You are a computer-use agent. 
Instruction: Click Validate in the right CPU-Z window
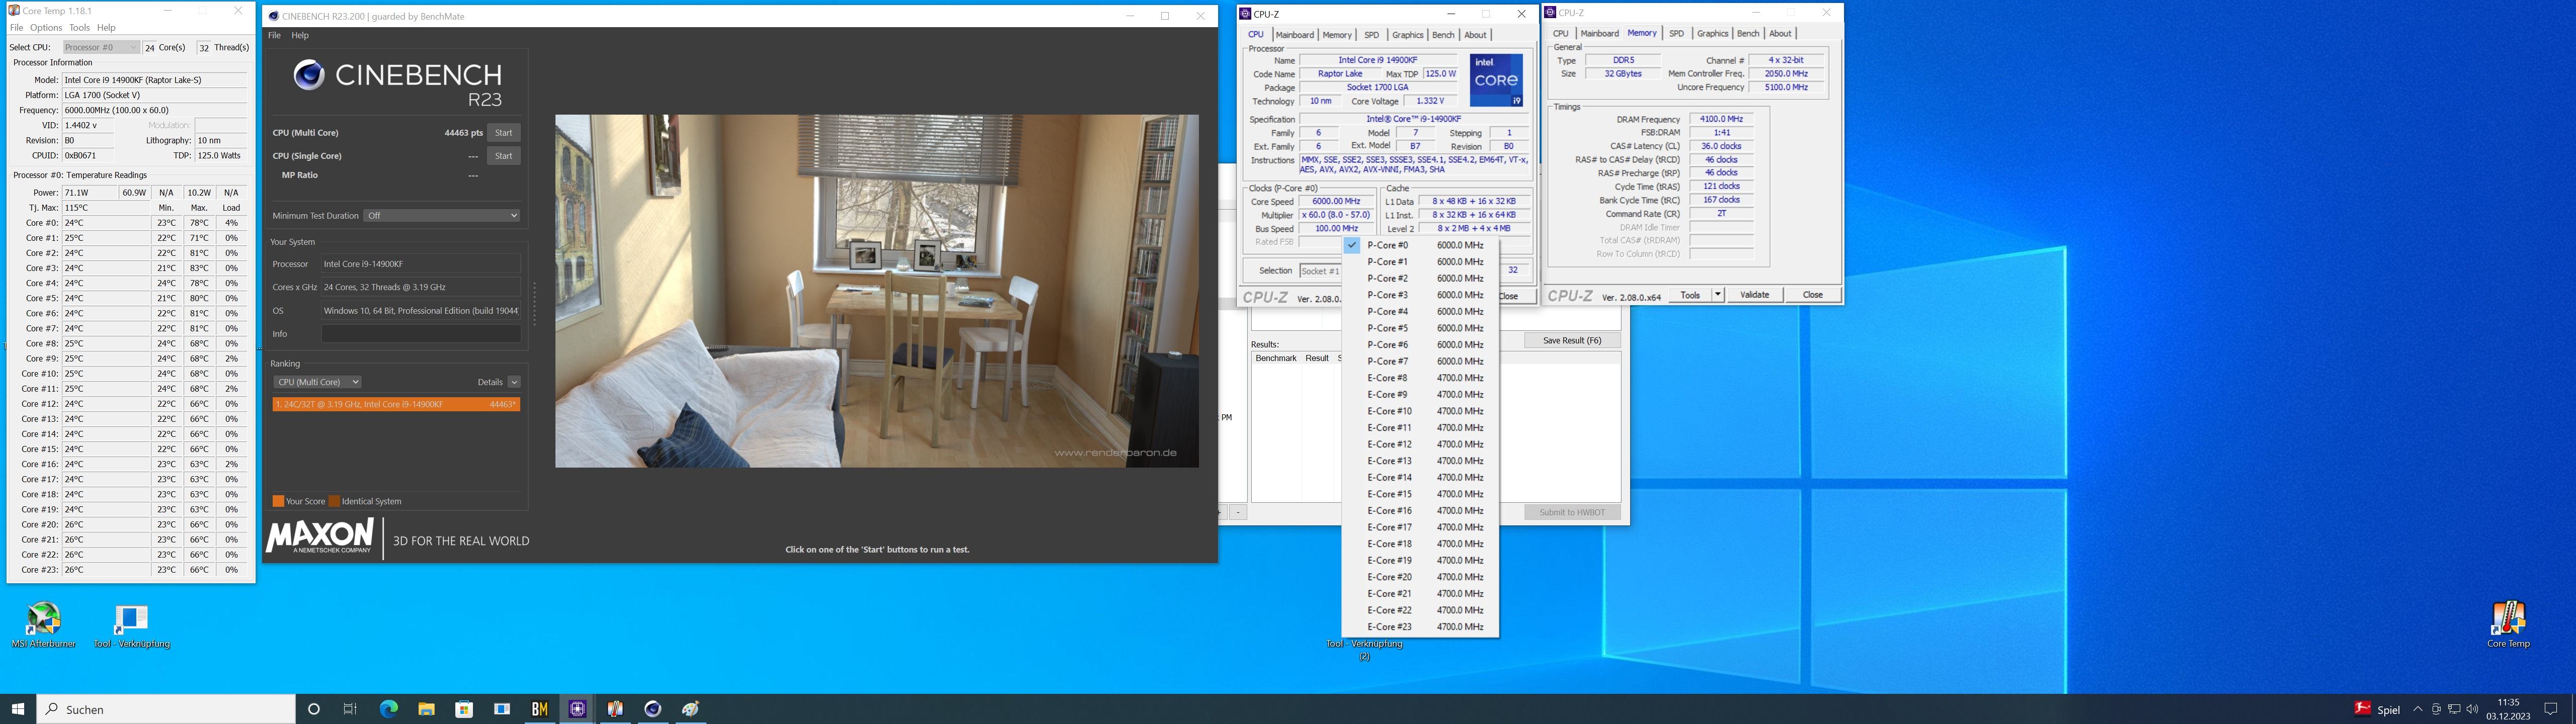point(1754,295)
